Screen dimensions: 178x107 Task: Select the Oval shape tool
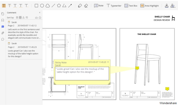pos(42,5)
